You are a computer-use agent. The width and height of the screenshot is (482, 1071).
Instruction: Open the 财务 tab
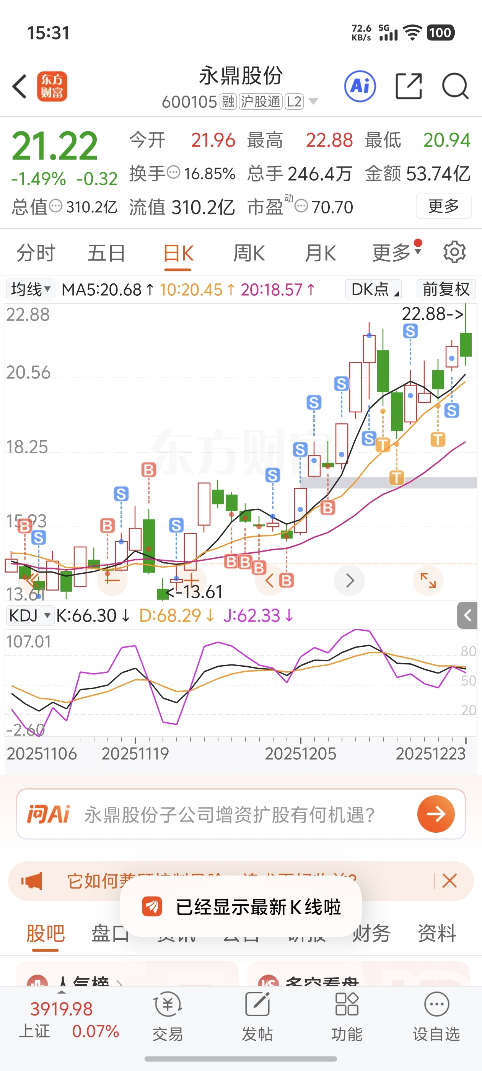click(x=372, y=934)
